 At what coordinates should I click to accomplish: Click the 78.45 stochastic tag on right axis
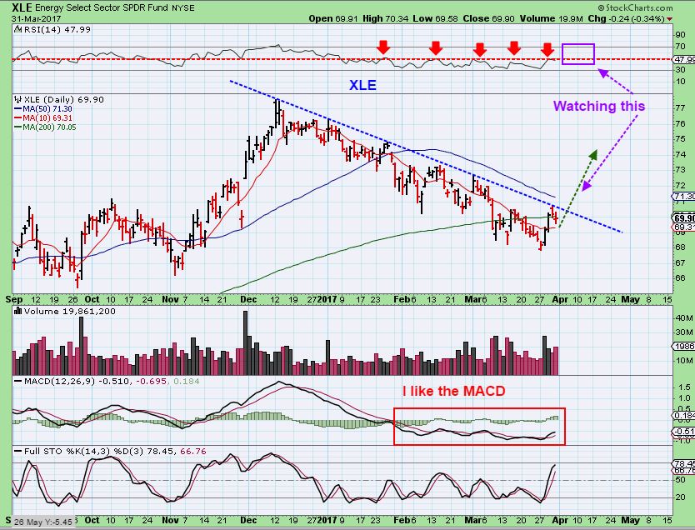point(684,463)
